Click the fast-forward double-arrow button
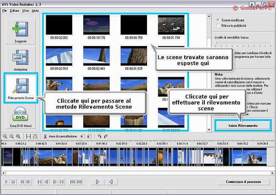The image size is (276, 195). click(28, 182)
